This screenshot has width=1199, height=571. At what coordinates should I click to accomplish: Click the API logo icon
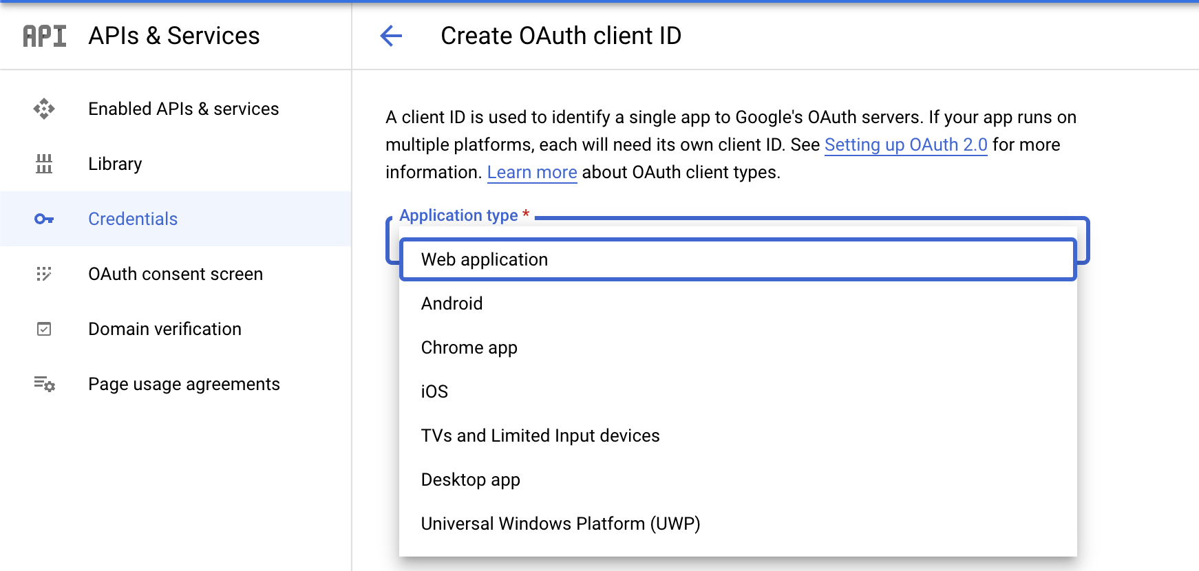coord(45,36)
